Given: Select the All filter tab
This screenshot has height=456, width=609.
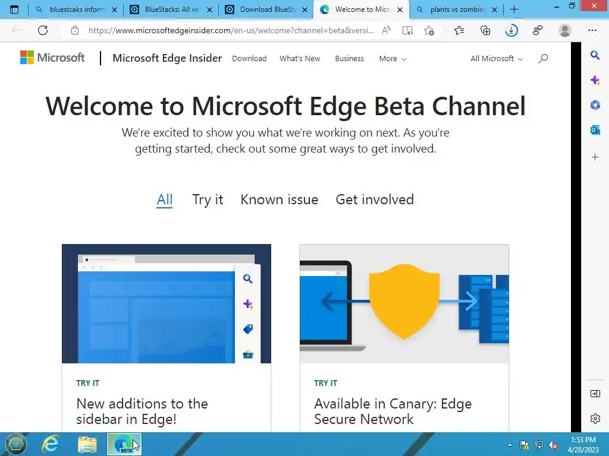Looking at the screenshot, I should point(164,199).
